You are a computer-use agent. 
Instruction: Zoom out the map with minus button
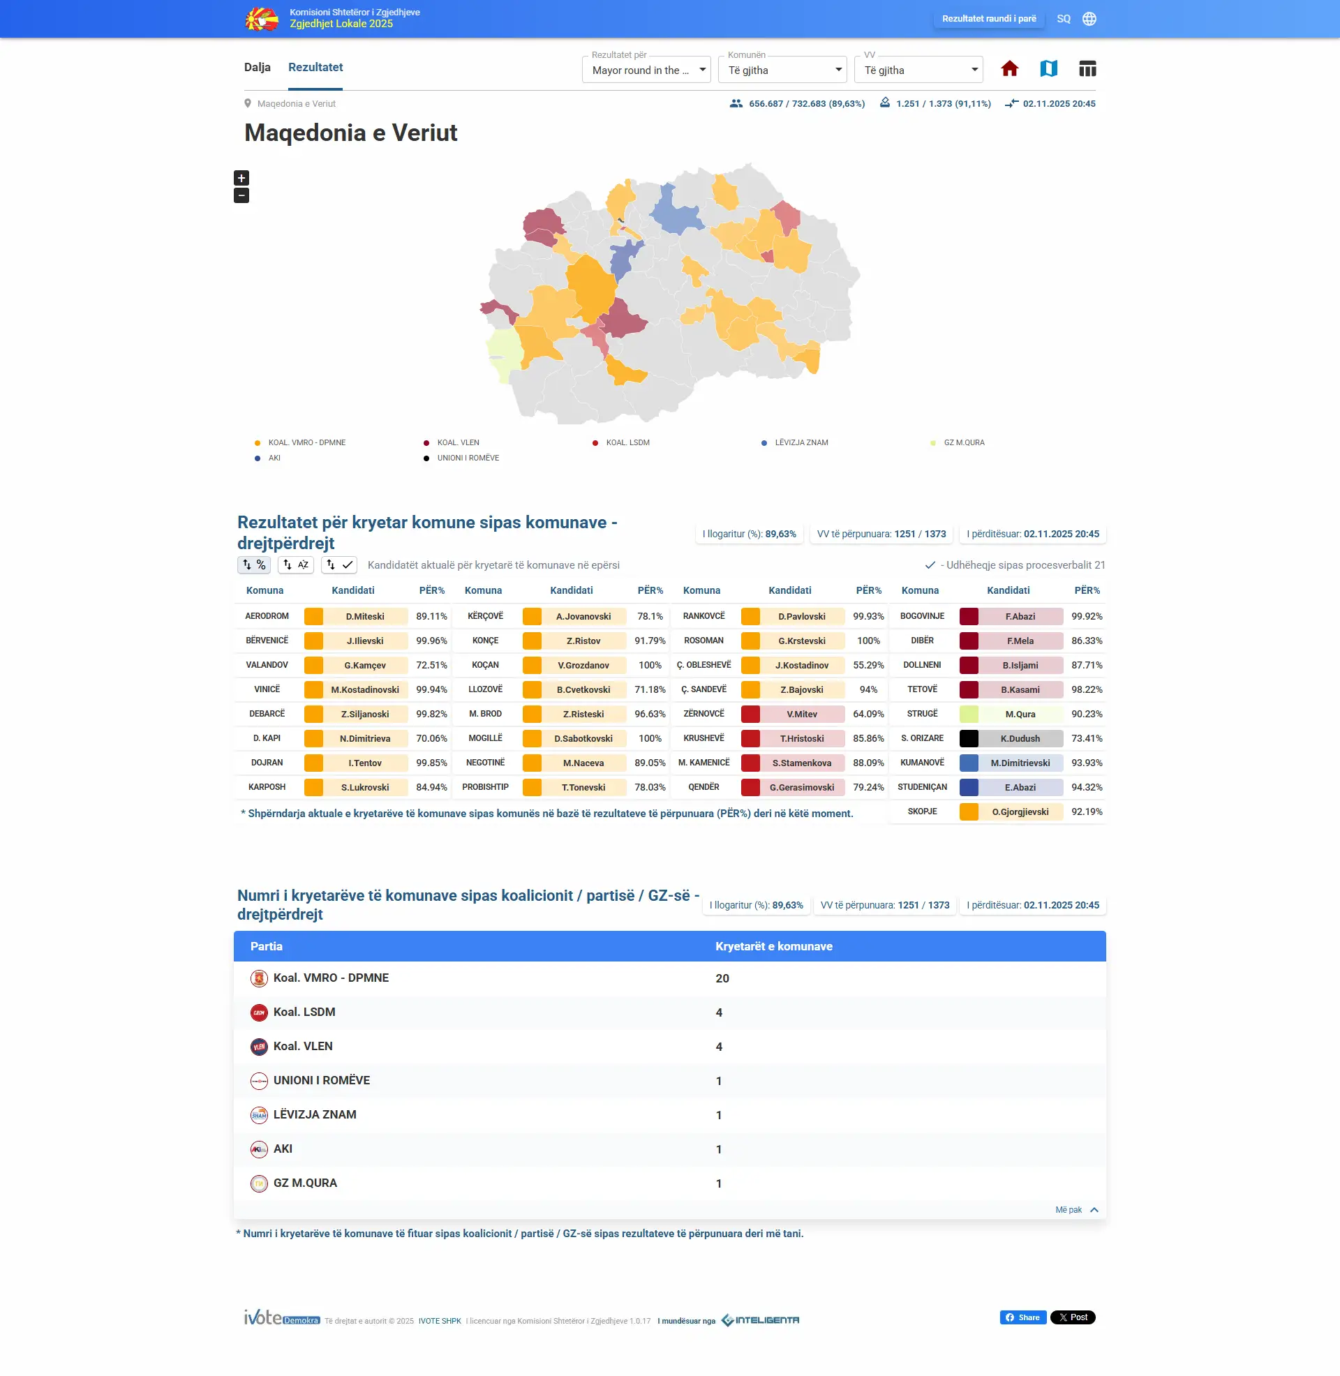point(241,195)
